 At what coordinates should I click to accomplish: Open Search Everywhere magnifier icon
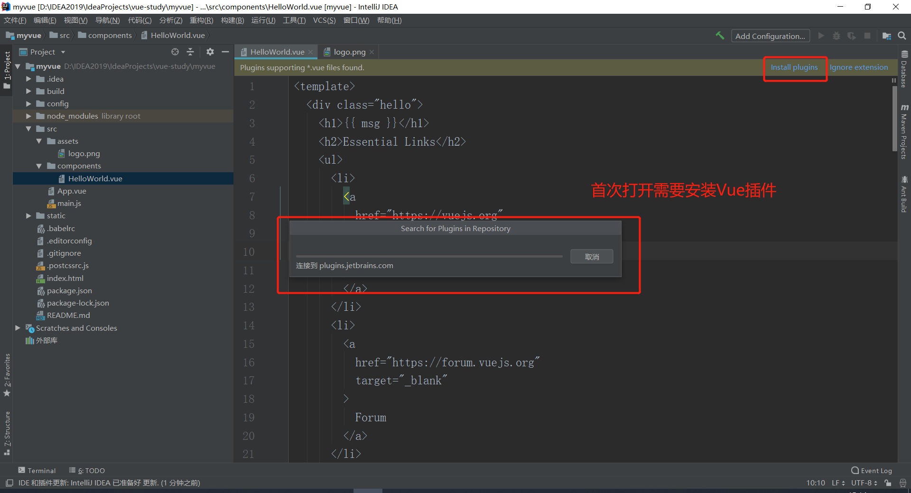pos(902,36)
